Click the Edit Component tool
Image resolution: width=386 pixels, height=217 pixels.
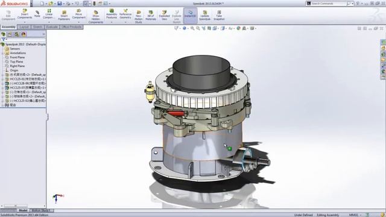pos(8,15)
